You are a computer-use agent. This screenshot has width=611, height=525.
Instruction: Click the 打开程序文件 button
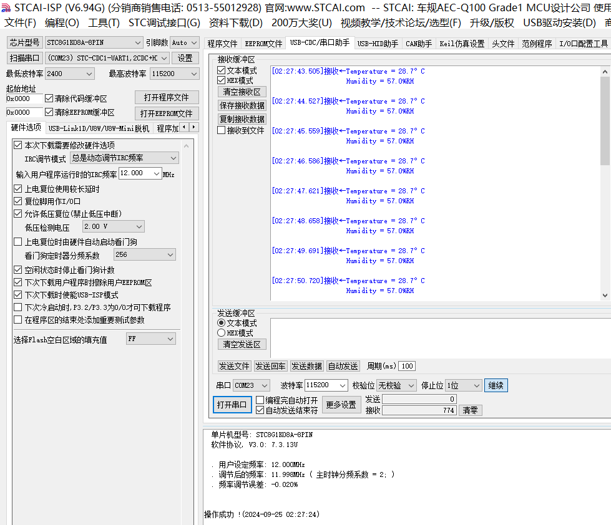[167, 97]
